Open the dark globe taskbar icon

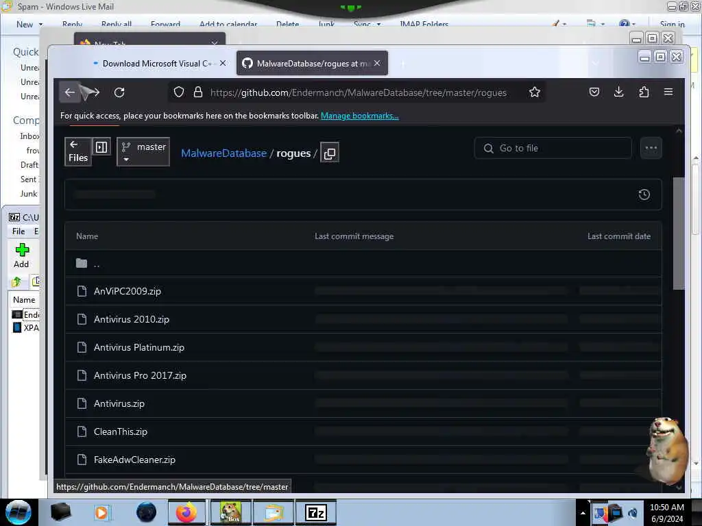click(x=146, y=512)
